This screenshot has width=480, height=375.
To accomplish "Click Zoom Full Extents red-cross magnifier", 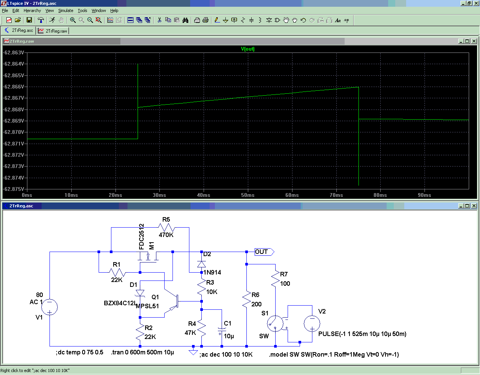I will (x=99, y=20).
